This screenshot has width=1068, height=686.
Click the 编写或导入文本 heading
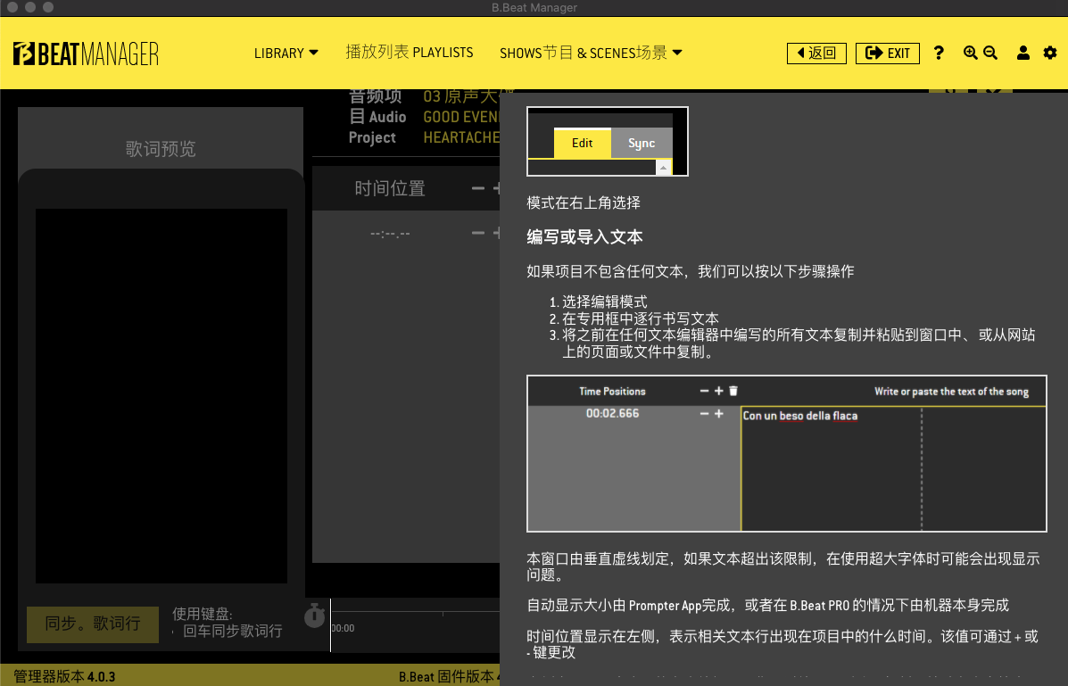[x=584, y=237]
